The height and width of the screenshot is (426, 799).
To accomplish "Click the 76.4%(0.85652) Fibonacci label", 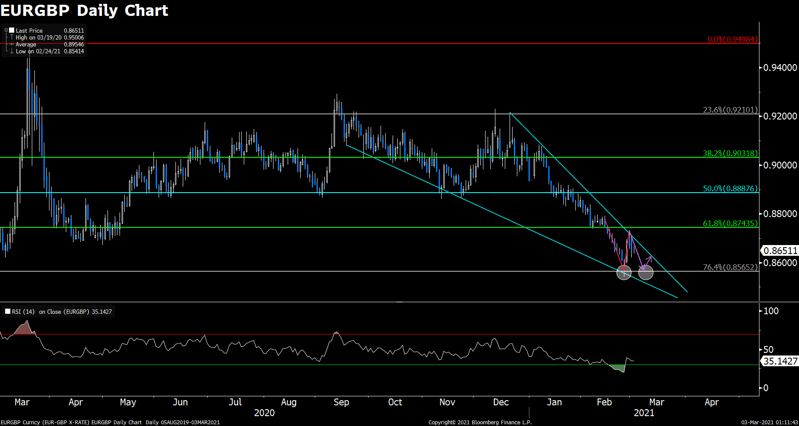I will point(730,267).
